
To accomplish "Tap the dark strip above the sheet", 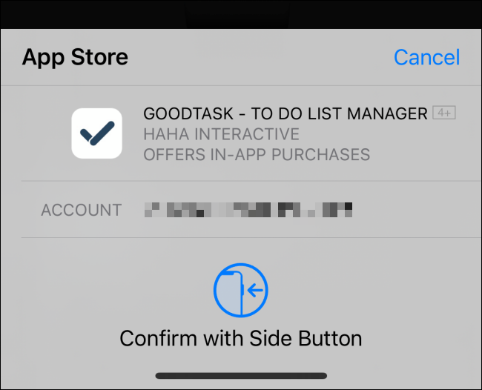I will pos(241,13).
